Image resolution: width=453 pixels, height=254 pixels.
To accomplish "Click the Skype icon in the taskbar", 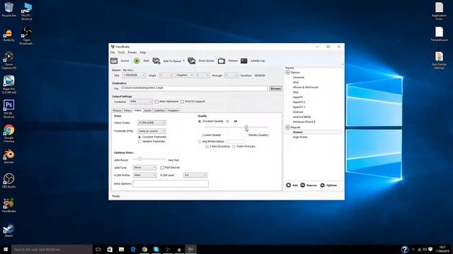I will coord(156,249).
